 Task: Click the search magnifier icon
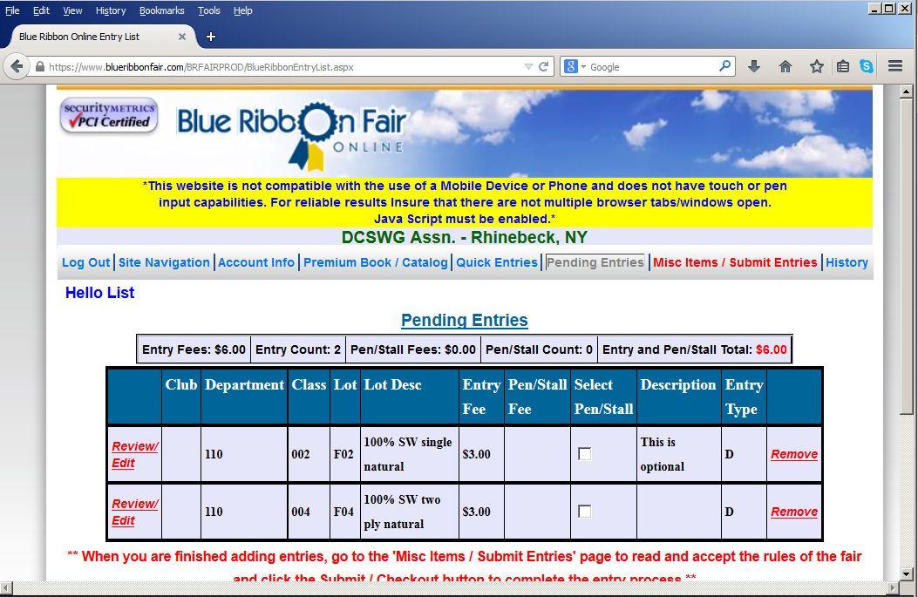(x=724, y=66)
